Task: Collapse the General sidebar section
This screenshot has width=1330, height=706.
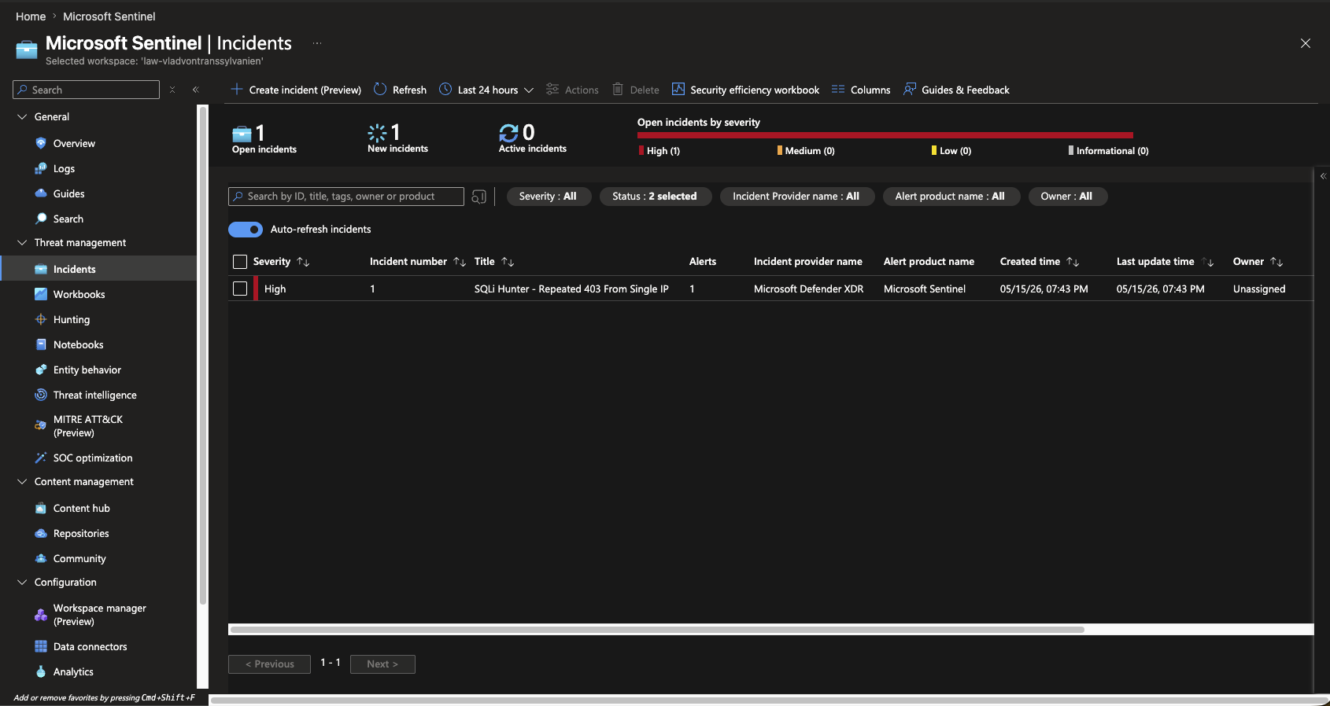Action: 22,116
